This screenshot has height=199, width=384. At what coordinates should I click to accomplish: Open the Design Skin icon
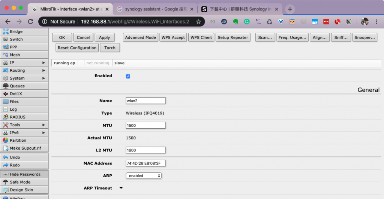pyautogui.click(x=5, y=190)
